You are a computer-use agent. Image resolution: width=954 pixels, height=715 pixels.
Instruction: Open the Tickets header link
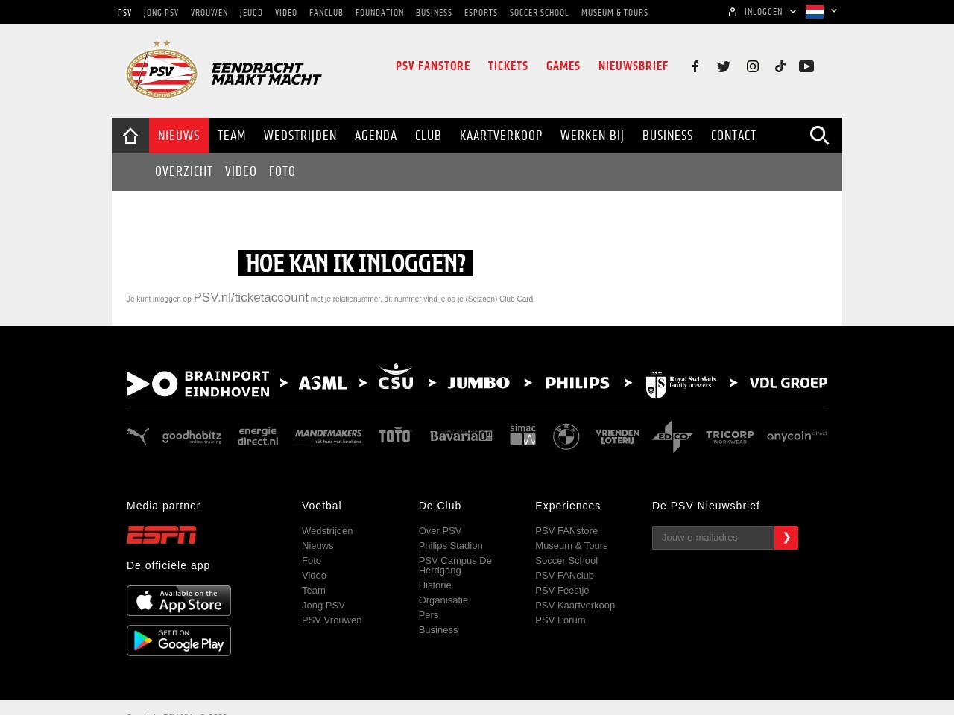point(508,66)
